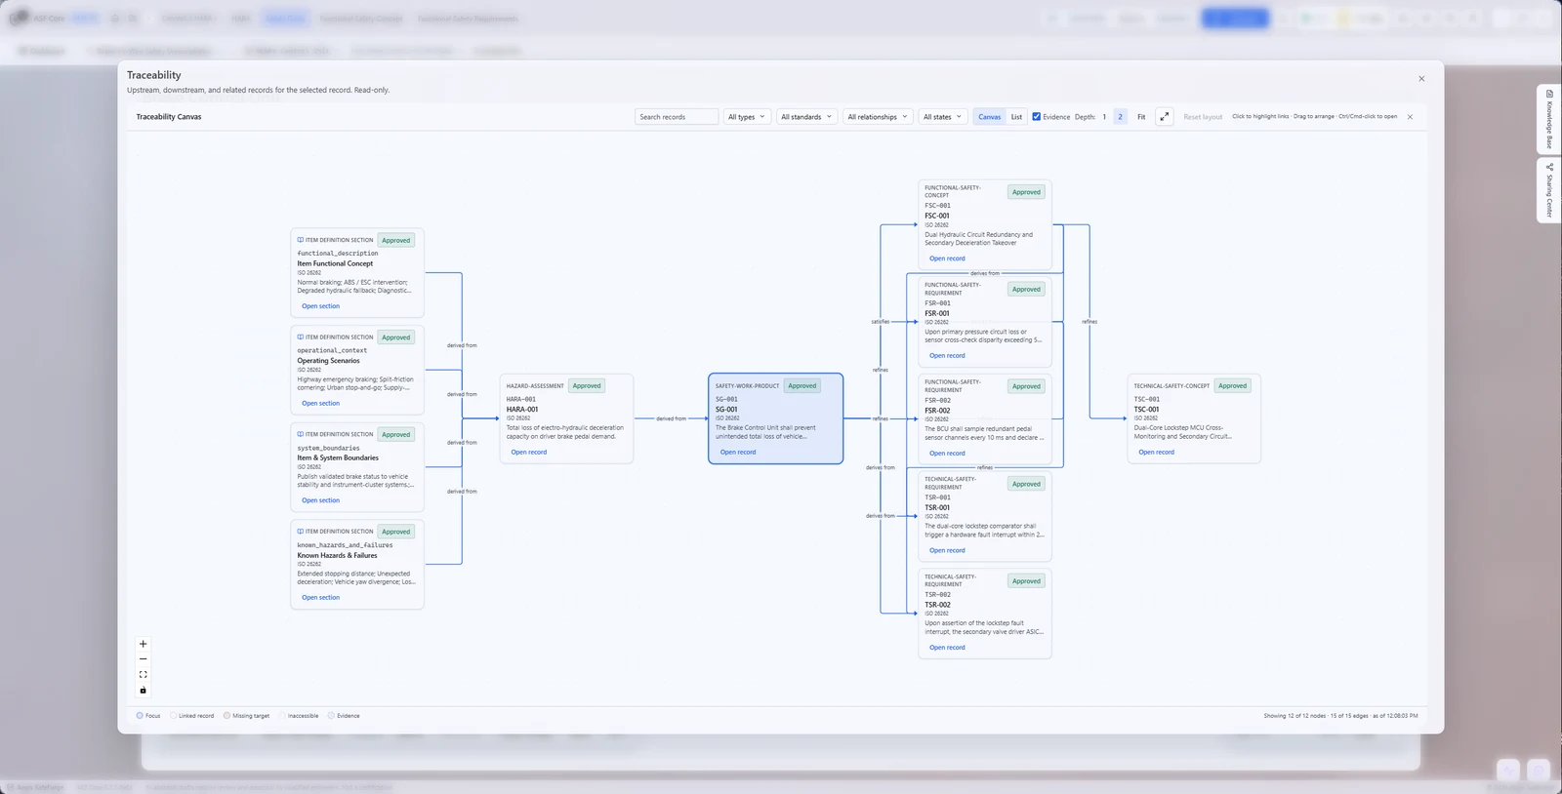Open section link for Item Functional Concept
Viewport: 1562px width, 794px height.
coord(320,306)
